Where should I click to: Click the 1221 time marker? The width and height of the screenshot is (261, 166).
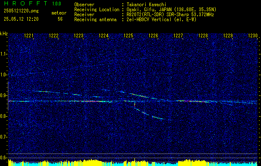click(29, 35)
